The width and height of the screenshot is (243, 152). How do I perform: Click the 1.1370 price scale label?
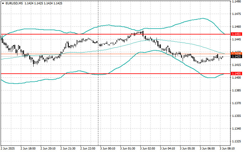coord(236,103)
